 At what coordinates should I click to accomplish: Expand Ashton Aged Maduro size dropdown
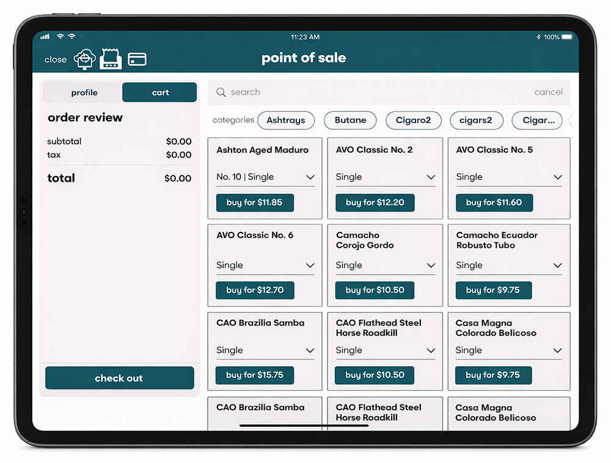(265, 177)
